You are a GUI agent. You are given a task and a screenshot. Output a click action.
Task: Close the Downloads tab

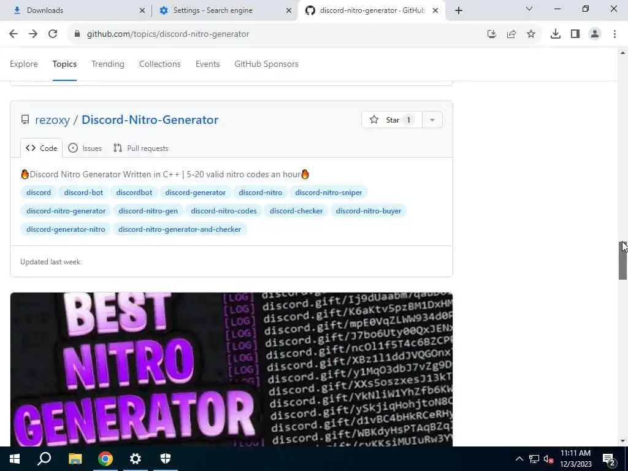(142, 10)
